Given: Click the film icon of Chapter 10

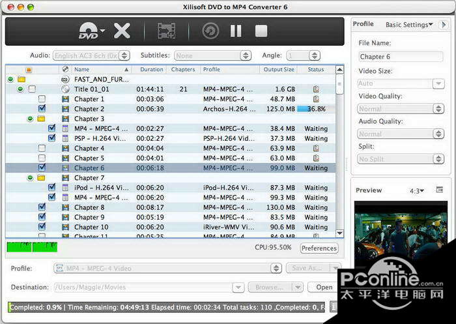Looking at the screenshot, I should coord(65,227).
